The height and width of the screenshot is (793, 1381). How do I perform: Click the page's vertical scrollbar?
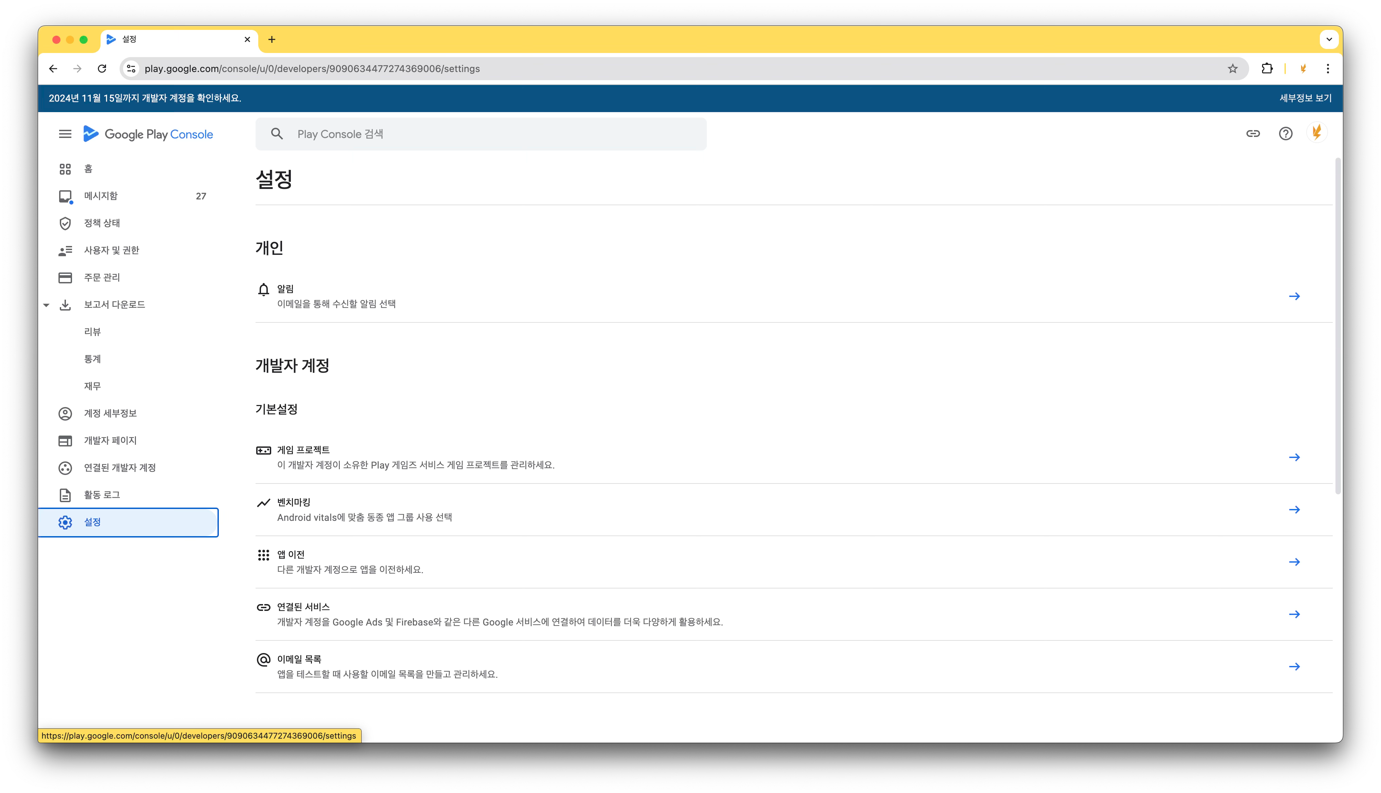(1338, 327)
